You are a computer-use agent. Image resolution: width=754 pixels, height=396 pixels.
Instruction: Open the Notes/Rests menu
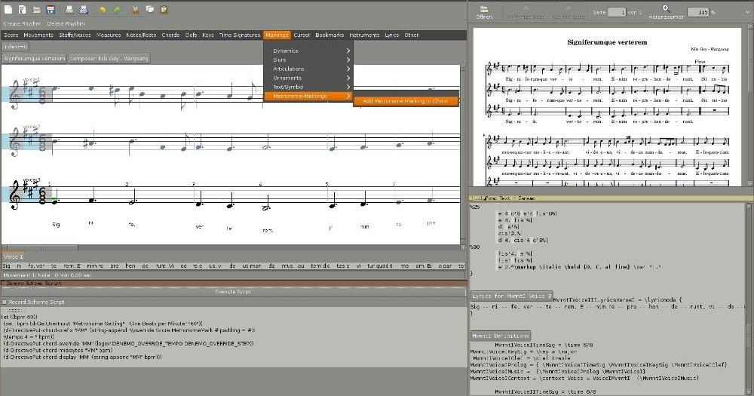tap(142, 35)
